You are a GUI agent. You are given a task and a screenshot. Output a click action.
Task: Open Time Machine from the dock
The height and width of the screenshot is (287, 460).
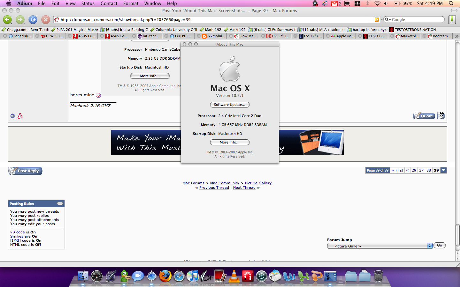[261, 276]
